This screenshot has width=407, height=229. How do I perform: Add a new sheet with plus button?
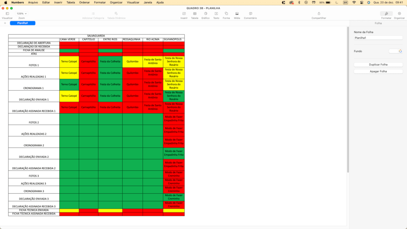pyautogui.click(x=5, y=23)
